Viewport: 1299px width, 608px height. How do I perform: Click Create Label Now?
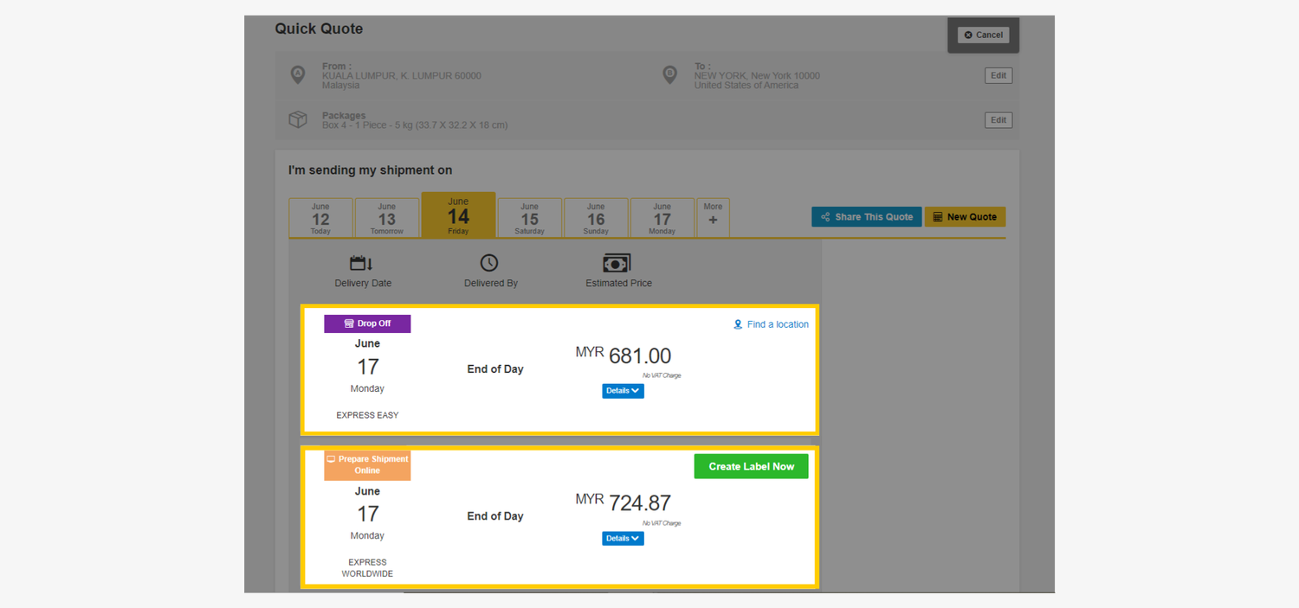tap(750, 465)
